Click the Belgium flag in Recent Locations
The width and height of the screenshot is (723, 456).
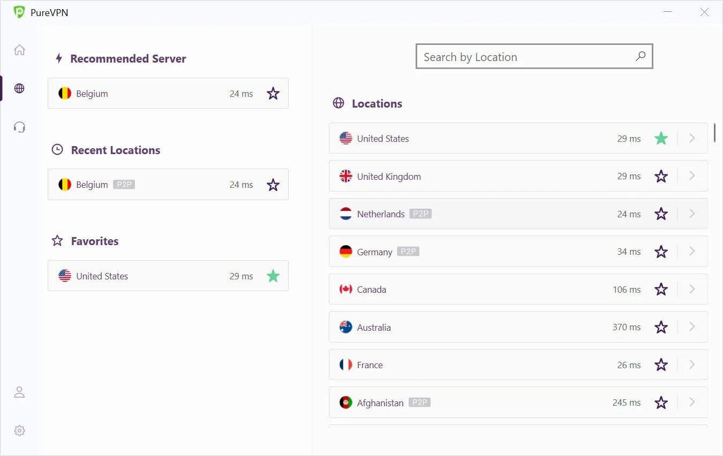click(x=65, y=185)
